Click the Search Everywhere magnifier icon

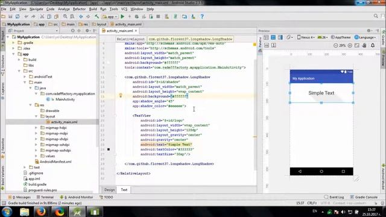point(376,16)
